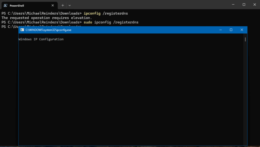The image size is (260, 147).
Task: Click the PowerShell tab label text
Action: point(17,5)
